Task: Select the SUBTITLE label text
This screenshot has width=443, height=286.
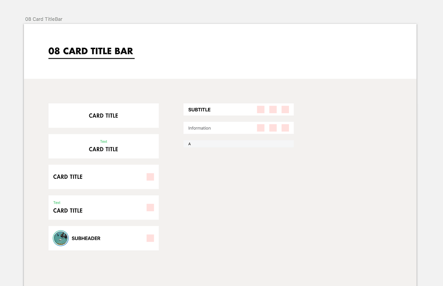Action: point(199,110)
